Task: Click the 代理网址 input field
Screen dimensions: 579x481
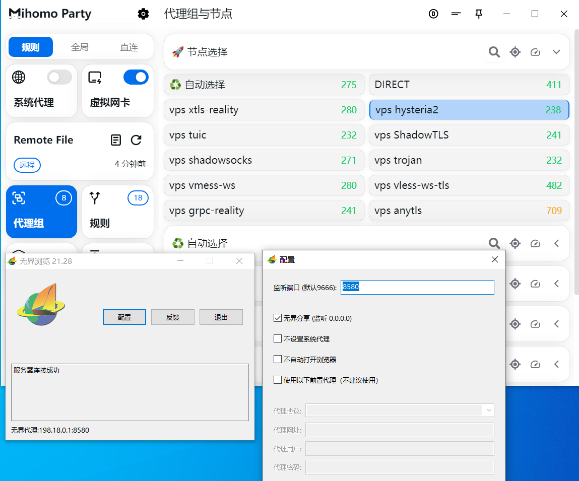Action: pos(400,430)
